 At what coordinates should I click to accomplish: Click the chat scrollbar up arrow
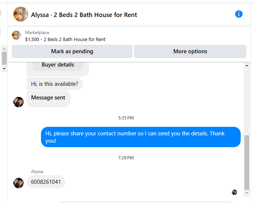click(247, 65)
